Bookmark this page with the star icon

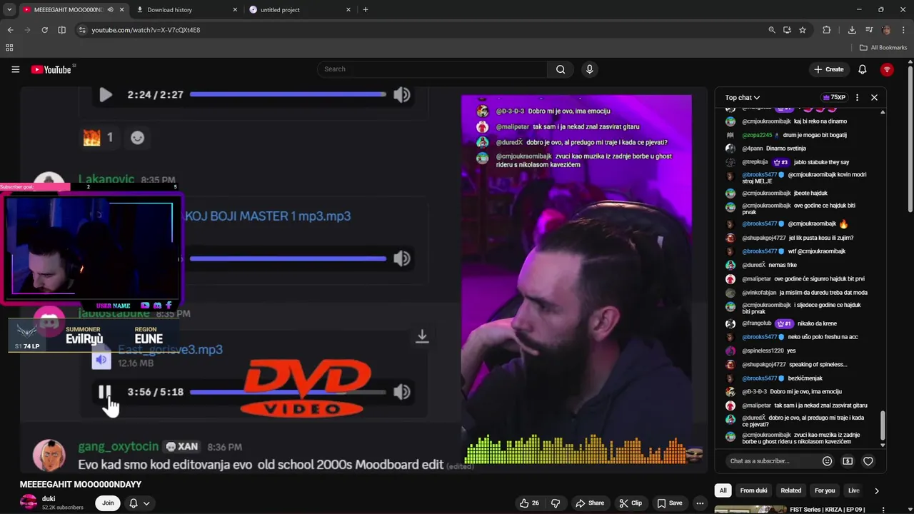pyautogui.click(x=803, y=30)
